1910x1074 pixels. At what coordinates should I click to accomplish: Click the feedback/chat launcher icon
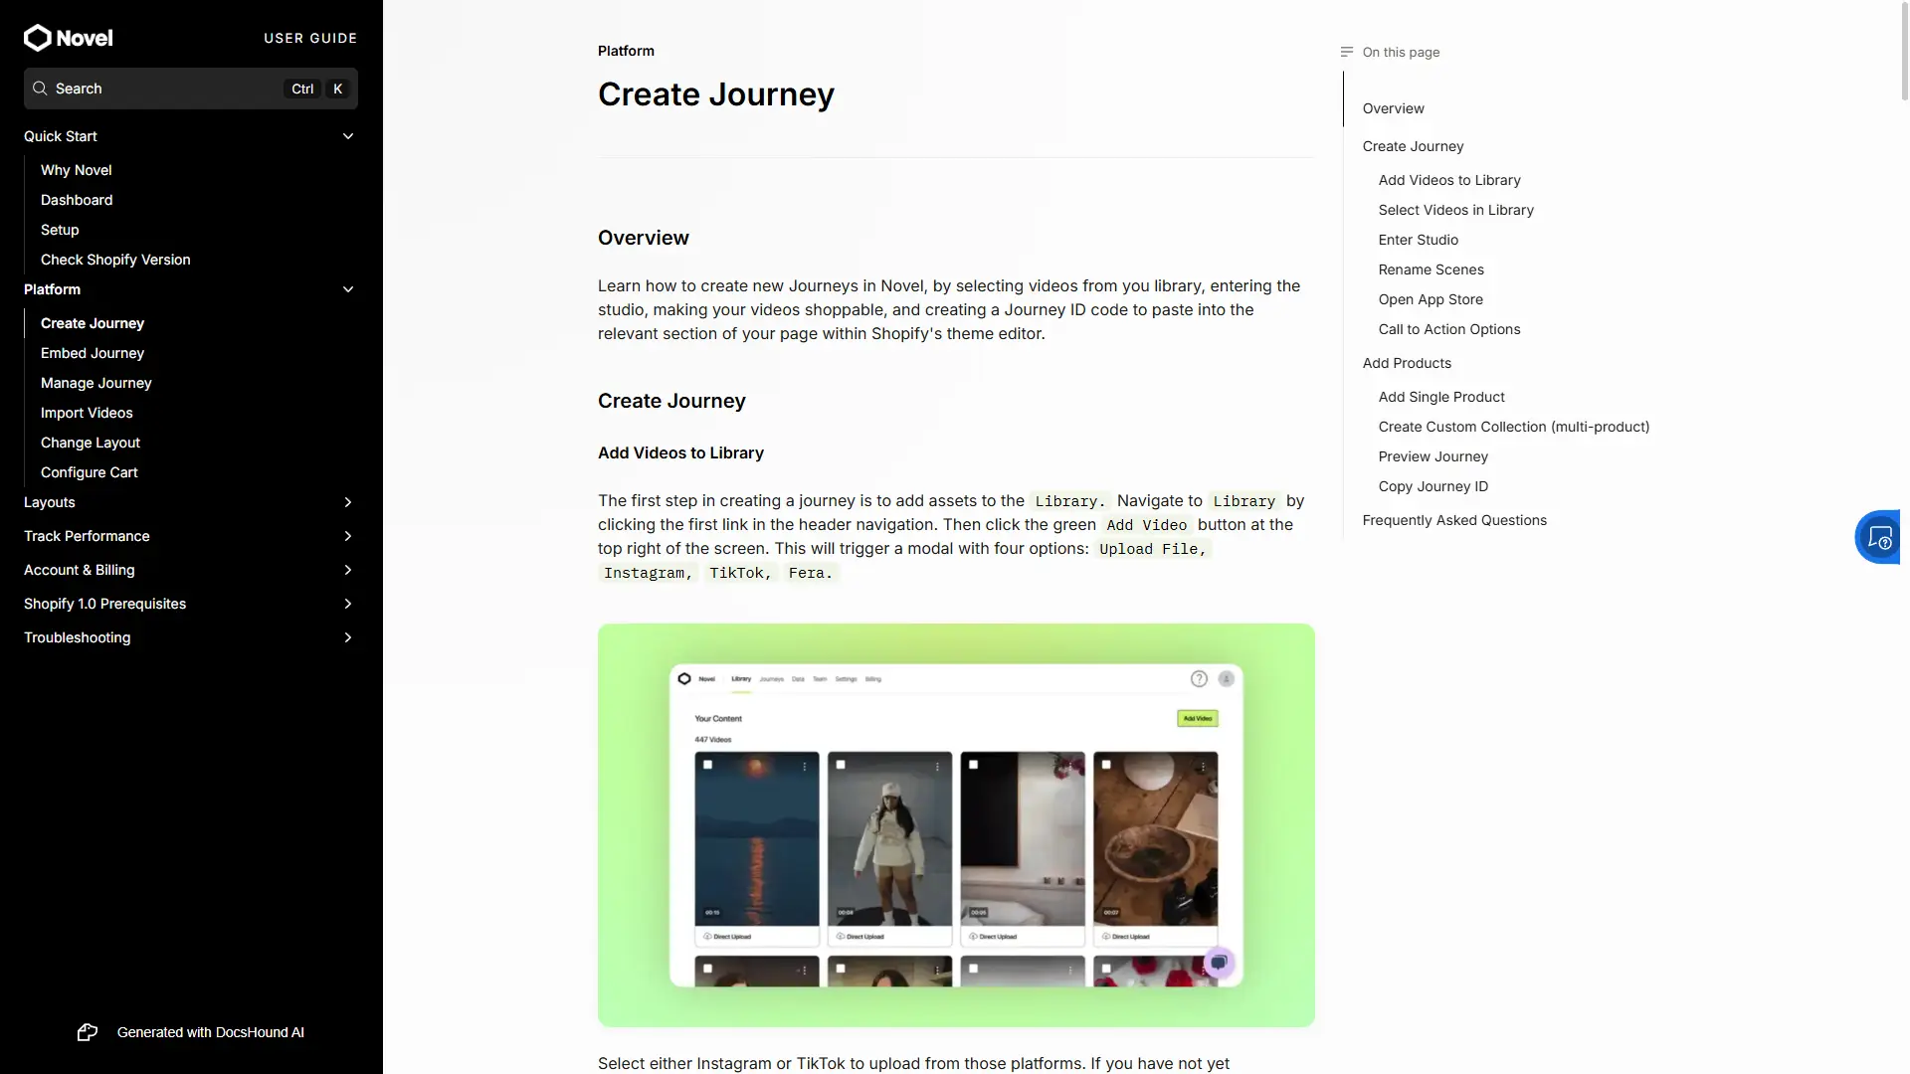click(x=1881, y=536)
